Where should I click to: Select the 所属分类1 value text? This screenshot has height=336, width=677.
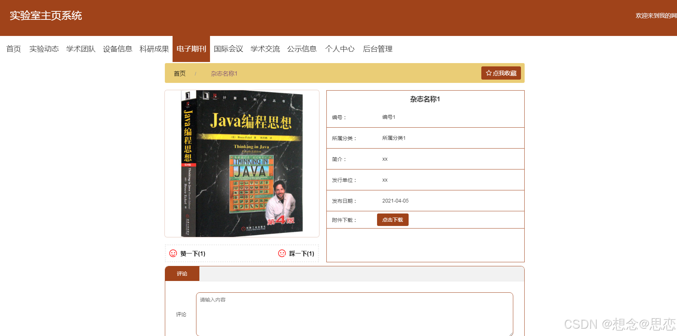click(x=394, y=138)
